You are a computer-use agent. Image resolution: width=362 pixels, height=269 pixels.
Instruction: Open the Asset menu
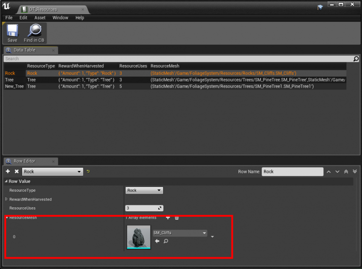[40, 18]
